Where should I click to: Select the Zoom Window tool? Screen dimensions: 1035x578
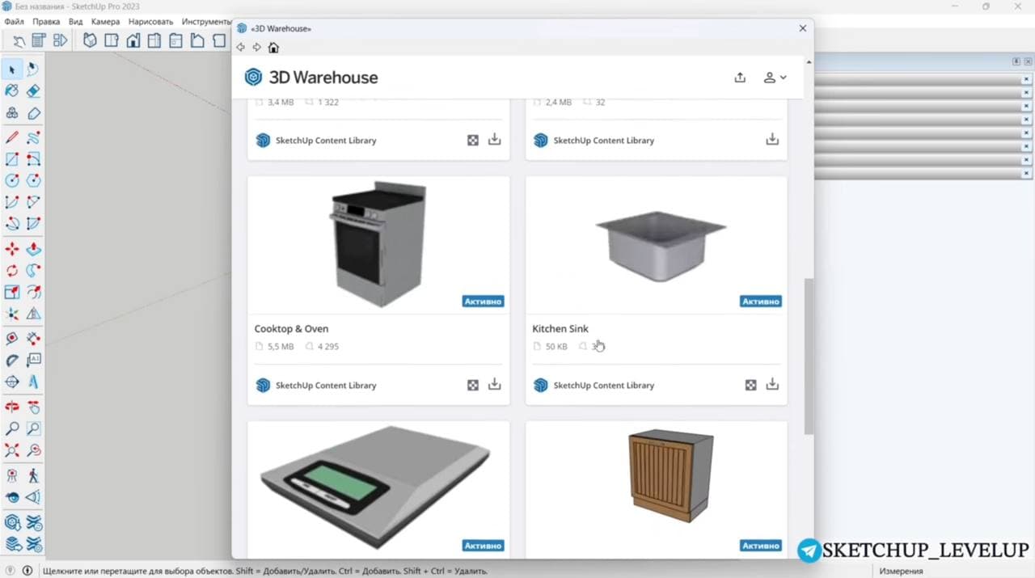point(33,428)
